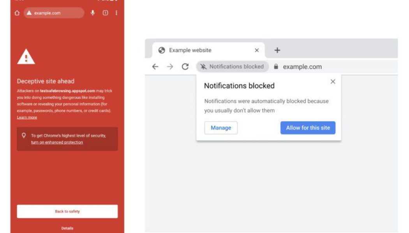Expand the Details section of the warning
Image resolution: width=409 pixels, height=233 pixels.
(x=67, y=228)
